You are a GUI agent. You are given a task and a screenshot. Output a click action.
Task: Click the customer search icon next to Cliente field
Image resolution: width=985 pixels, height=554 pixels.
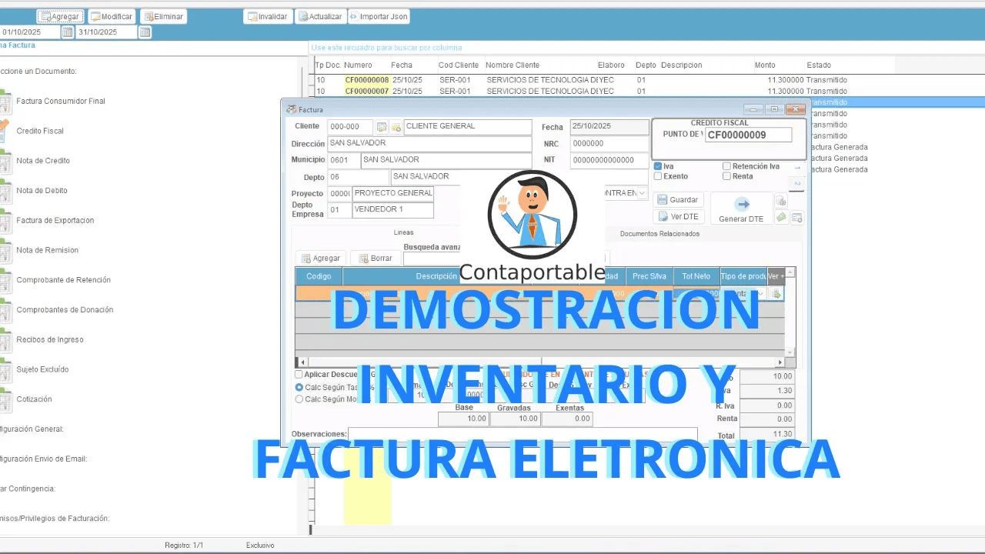pyautogui.click(x=382, y=126)
